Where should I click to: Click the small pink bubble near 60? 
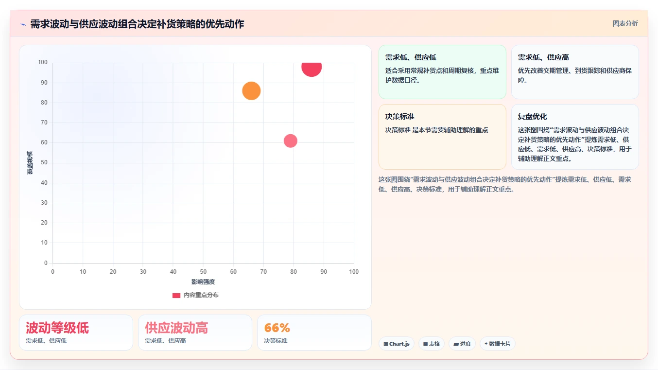pyautogui.click(x=290, y=141)
